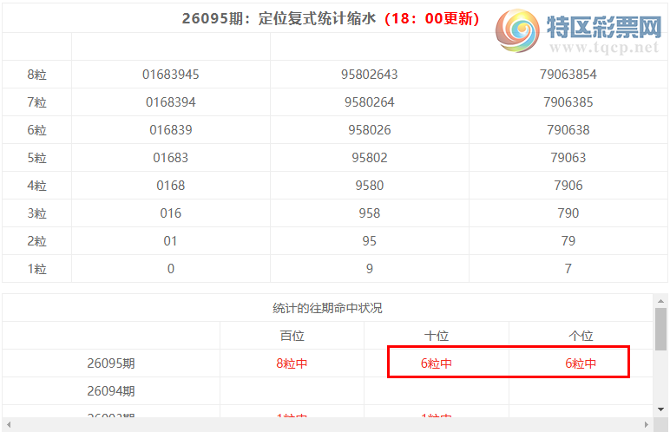Click the cell value 01683

tap(171, 158)
